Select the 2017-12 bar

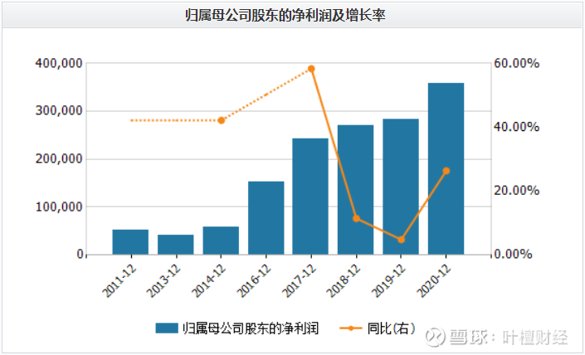(x=310, y=197)
